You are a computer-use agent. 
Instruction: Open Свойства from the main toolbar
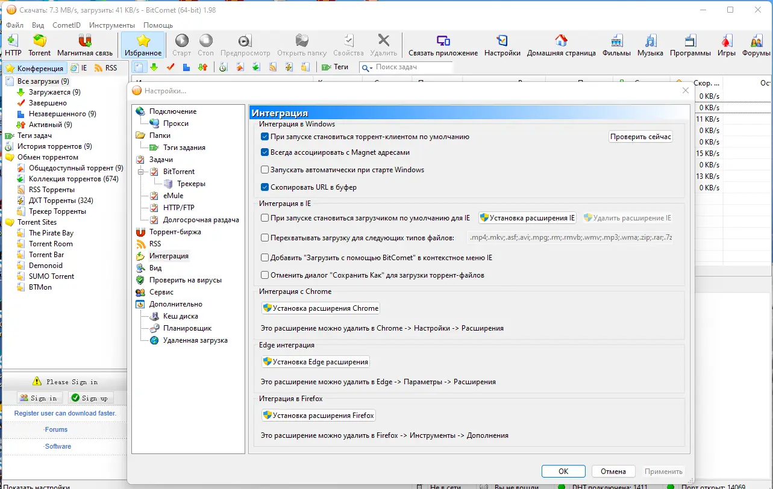point(348,46)
